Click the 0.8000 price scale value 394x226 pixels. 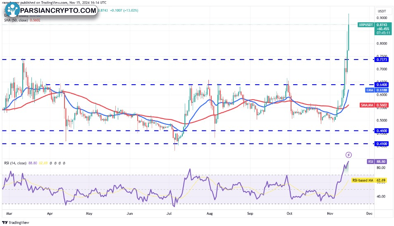pyautogui.click(x=382, y=43)
